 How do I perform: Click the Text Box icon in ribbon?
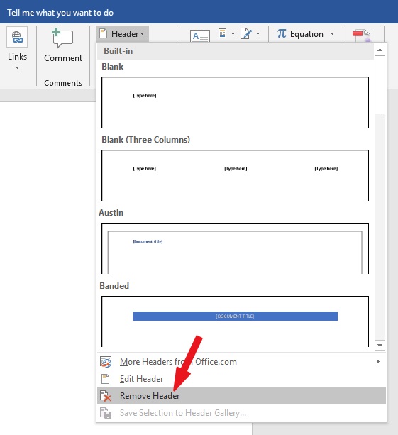click(x=199, y=35)
